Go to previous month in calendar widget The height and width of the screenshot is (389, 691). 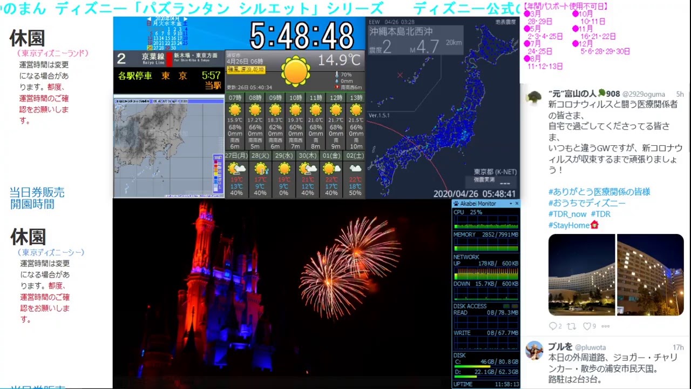click(150, 19)
